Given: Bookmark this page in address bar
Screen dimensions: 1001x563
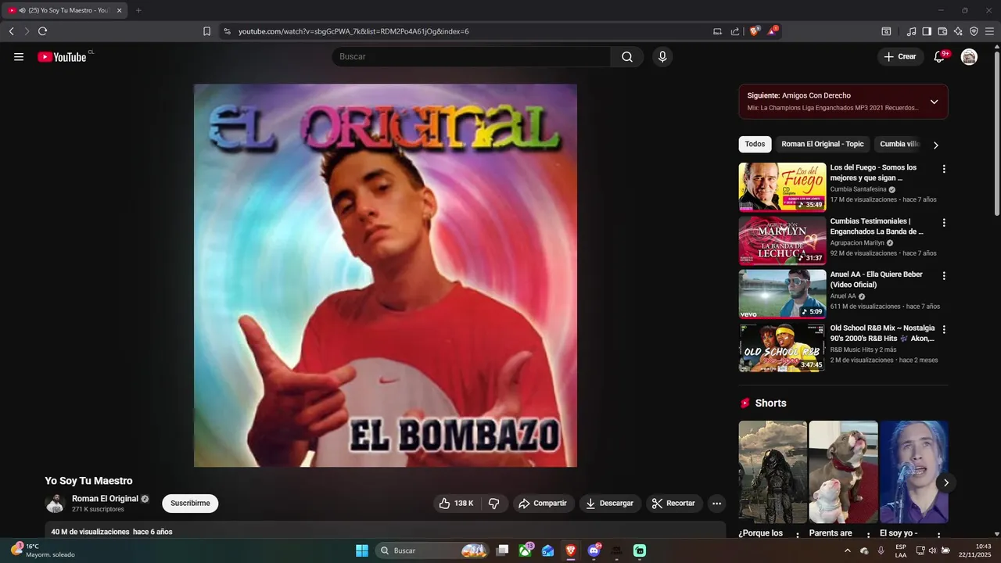Looking at the screenshot, I should point(206,31).
